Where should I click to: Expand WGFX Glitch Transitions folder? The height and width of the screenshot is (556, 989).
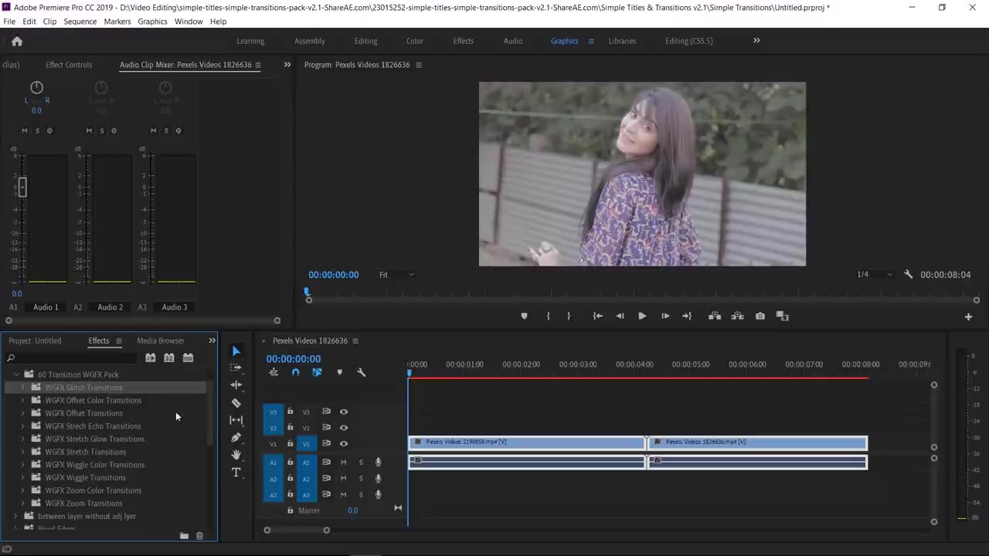point(22,388)
